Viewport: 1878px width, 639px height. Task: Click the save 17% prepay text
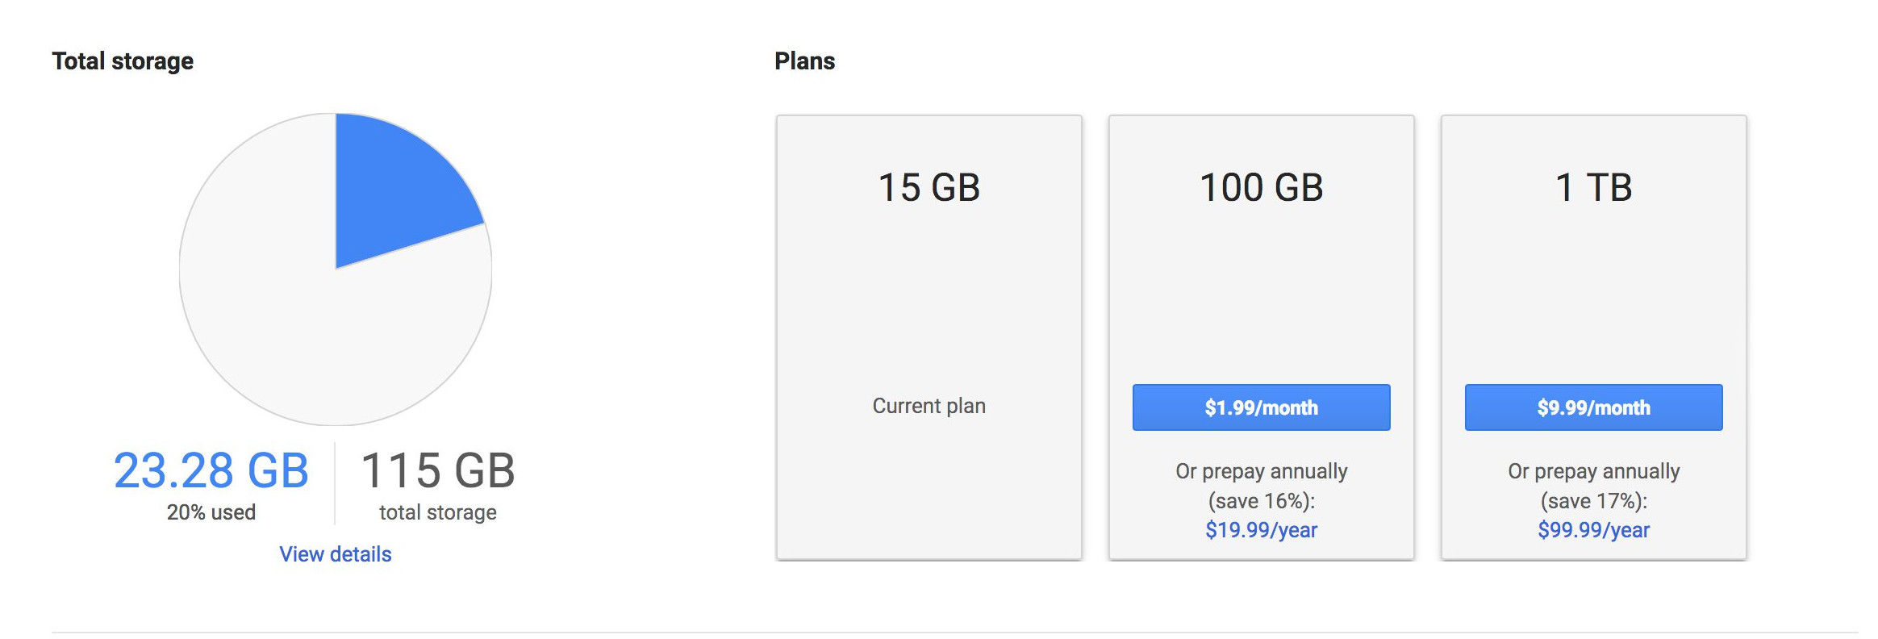pyautogui.click(x=1593, y=501)
